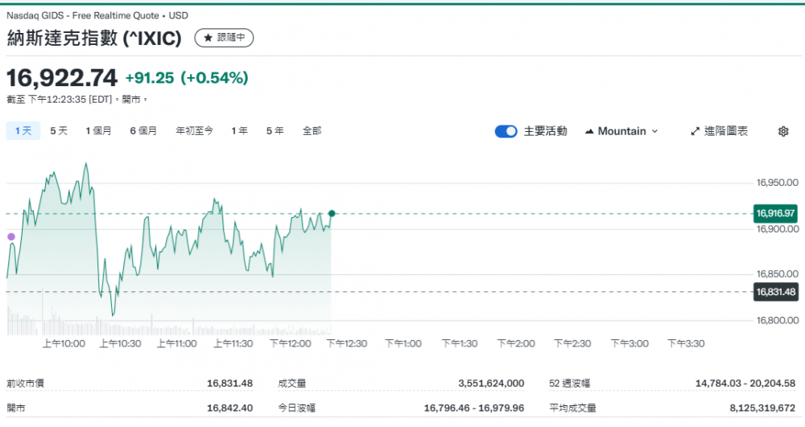Click the star icon in the 跟隨中 button
Viewport: 805px width, 427px height.
pos(208,38)
